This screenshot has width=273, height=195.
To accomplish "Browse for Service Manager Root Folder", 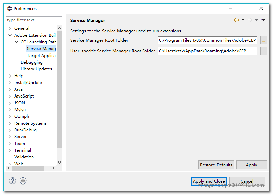I will (264, 41).
